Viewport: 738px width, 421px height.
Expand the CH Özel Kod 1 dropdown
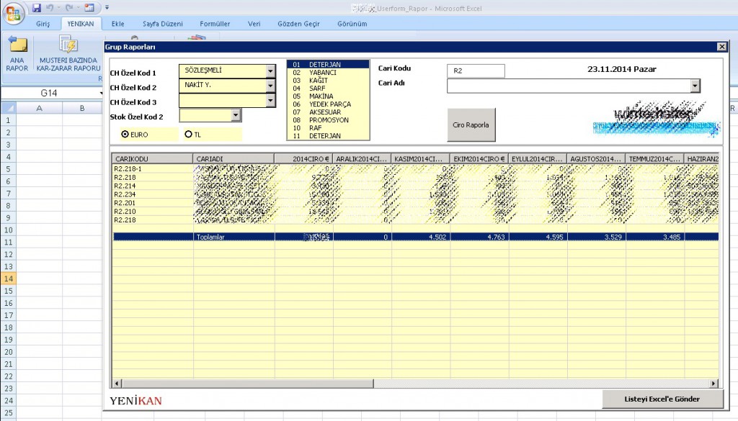(270, 71)
